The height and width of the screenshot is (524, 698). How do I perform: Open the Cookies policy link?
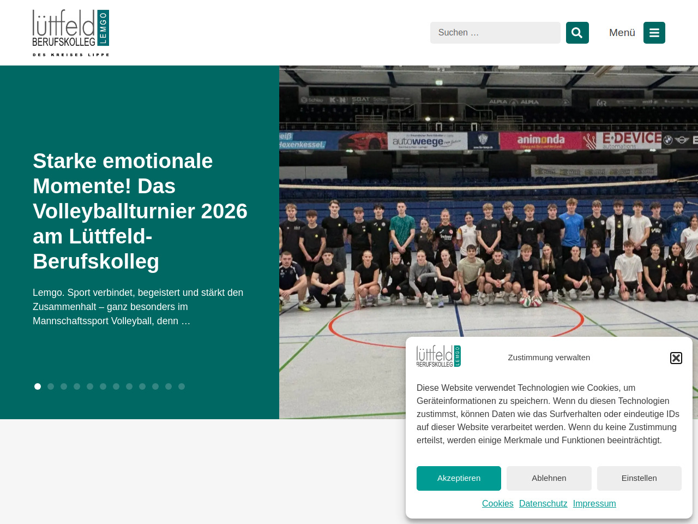pos(497,504)
